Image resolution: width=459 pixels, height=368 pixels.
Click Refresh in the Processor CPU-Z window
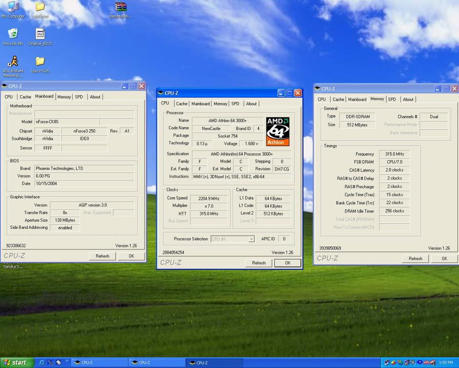click(259, 263)
